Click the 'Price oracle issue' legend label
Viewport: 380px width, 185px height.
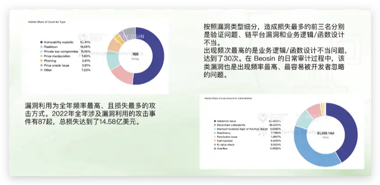57,65
